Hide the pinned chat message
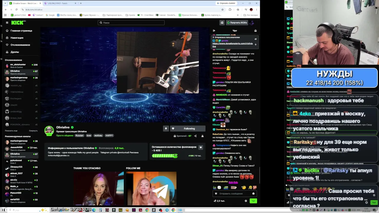The image size is (379, 213). pyautogui.click(x=256, y=39)
